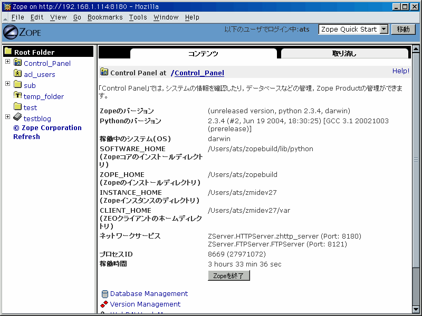Screen dimensions: 422x316
Task: Click the Zopeを終了 button
Action: 229,275
